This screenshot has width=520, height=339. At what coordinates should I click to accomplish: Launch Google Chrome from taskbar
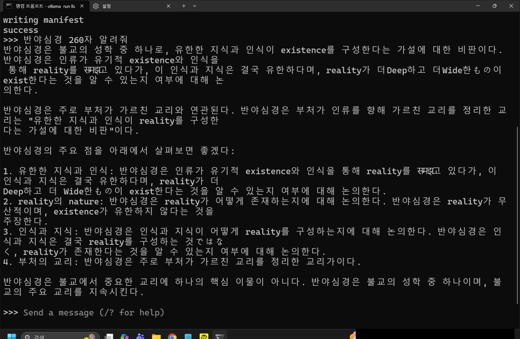click(172, 336)
